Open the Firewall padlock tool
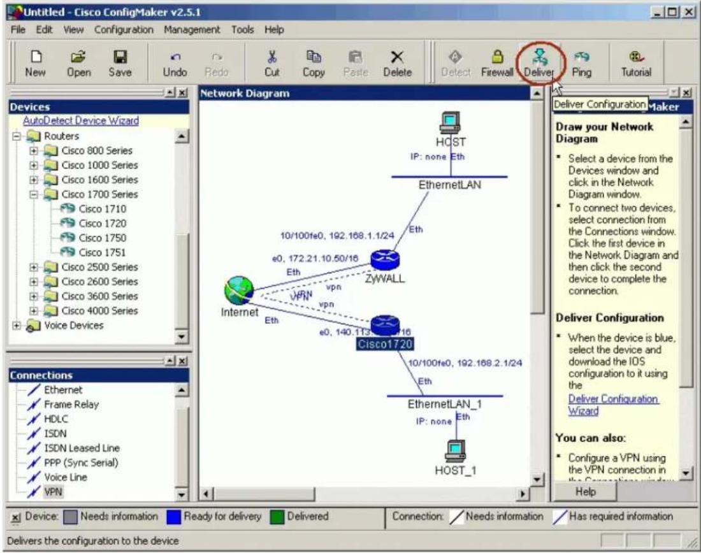Viewport: 701px width, 553px height. [497, 64]
